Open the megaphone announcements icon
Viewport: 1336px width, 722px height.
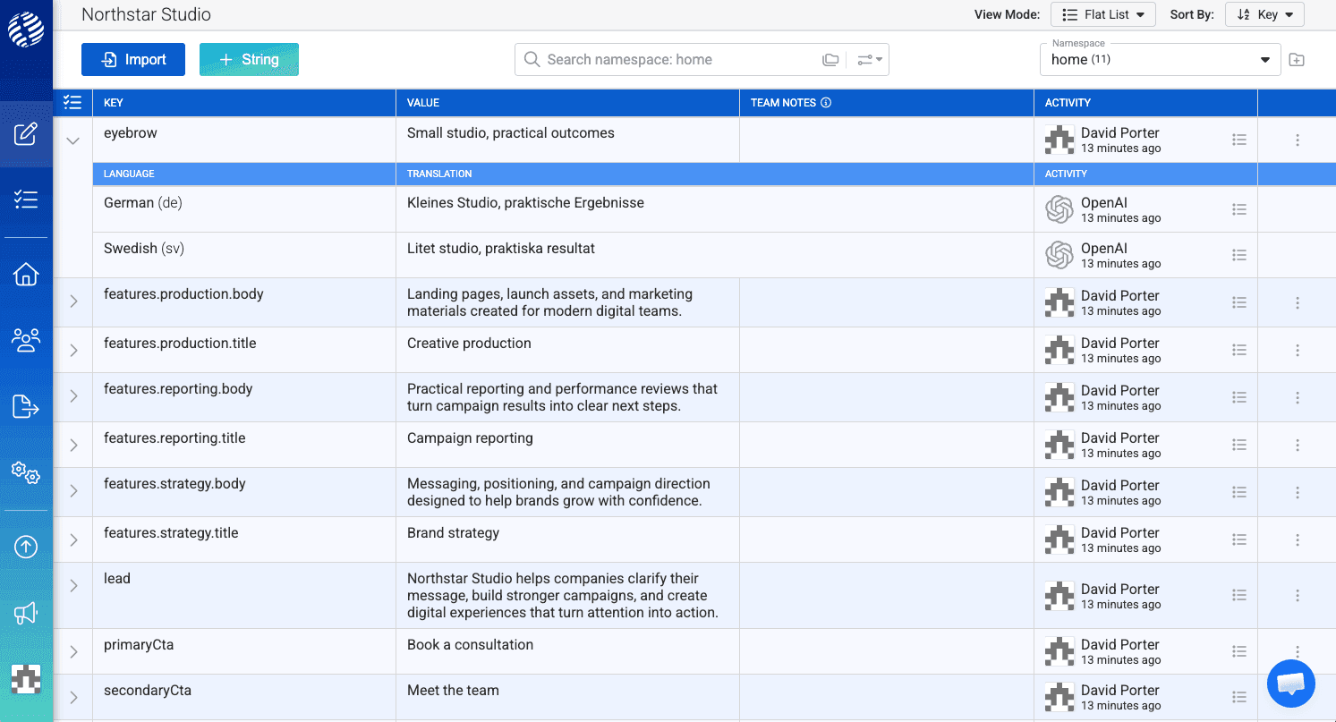tap(26, 613)
